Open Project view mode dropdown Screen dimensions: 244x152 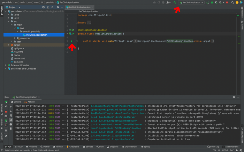[x=19, y=7]
